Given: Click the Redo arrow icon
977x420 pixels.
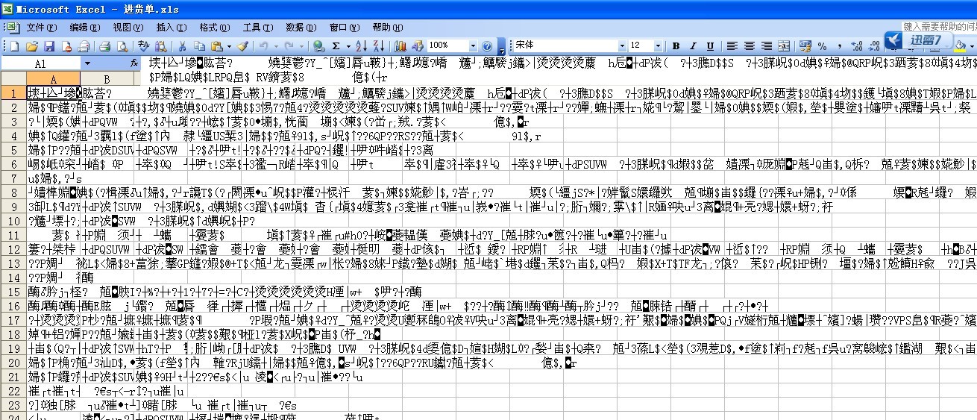Looking at the screenshot, I should (x=289, y=46).
